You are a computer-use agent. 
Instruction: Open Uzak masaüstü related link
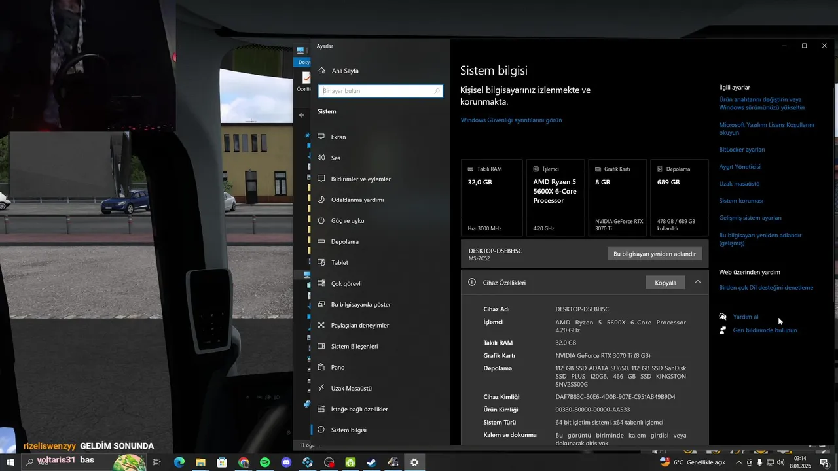pos(739,184)
